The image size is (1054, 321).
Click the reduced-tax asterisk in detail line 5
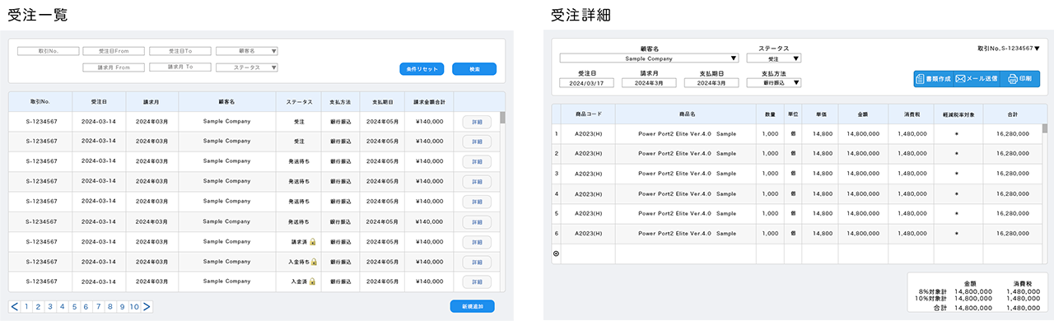(956, 213)
